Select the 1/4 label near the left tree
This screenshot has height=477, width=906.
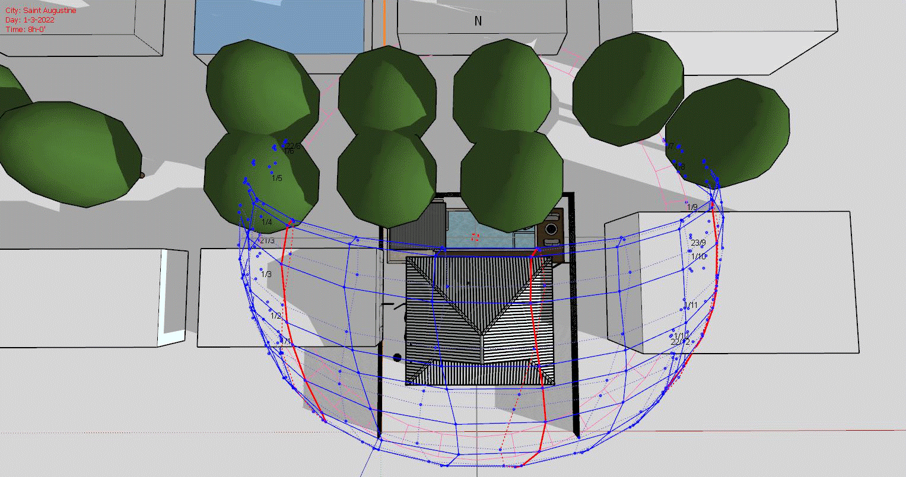click(266, 220)
